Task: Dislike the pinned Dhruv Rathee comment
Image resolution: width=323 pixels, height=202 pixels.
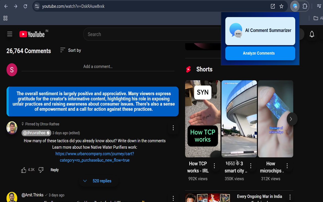Action: 41,170
